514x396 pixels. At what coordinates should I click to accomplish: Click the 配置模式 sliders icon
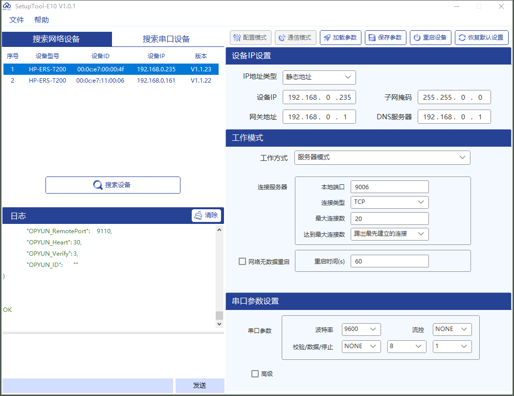(x=237, y=38)
